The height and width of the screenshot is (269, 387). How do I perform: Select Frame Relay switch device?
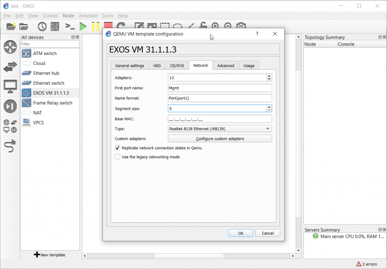50,102
